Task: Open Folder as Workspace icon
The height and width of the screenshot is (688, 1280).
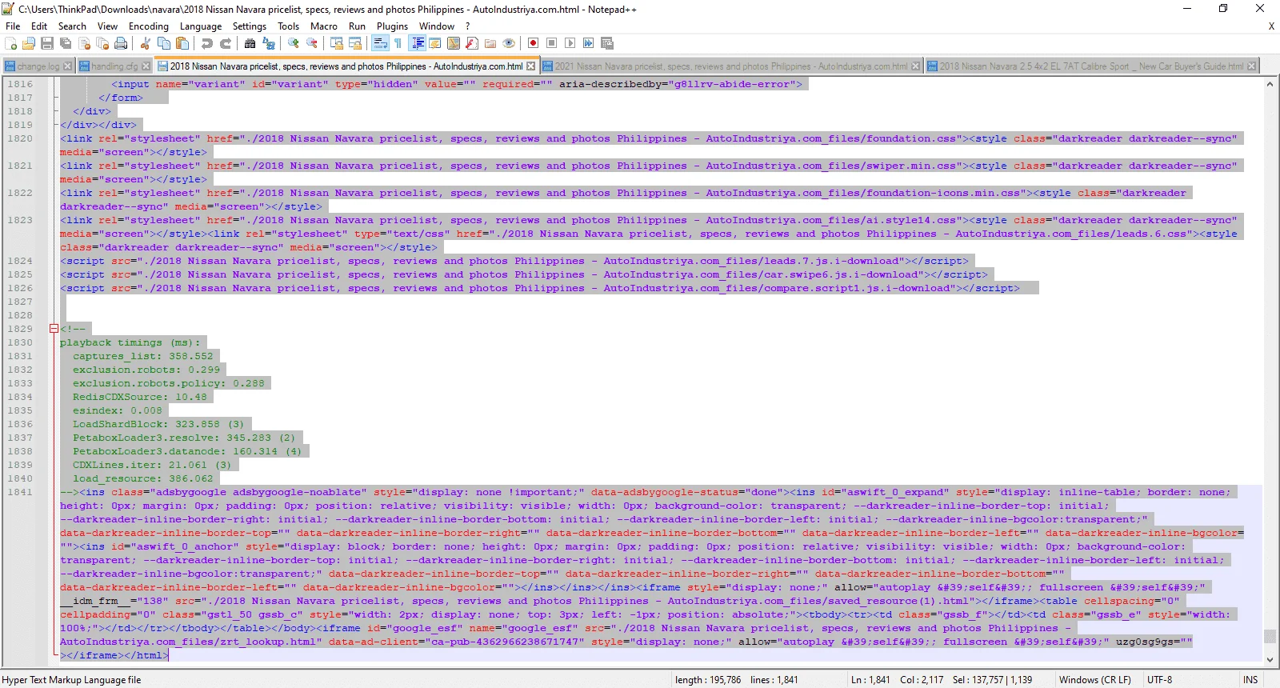Action: pos(490,43)
